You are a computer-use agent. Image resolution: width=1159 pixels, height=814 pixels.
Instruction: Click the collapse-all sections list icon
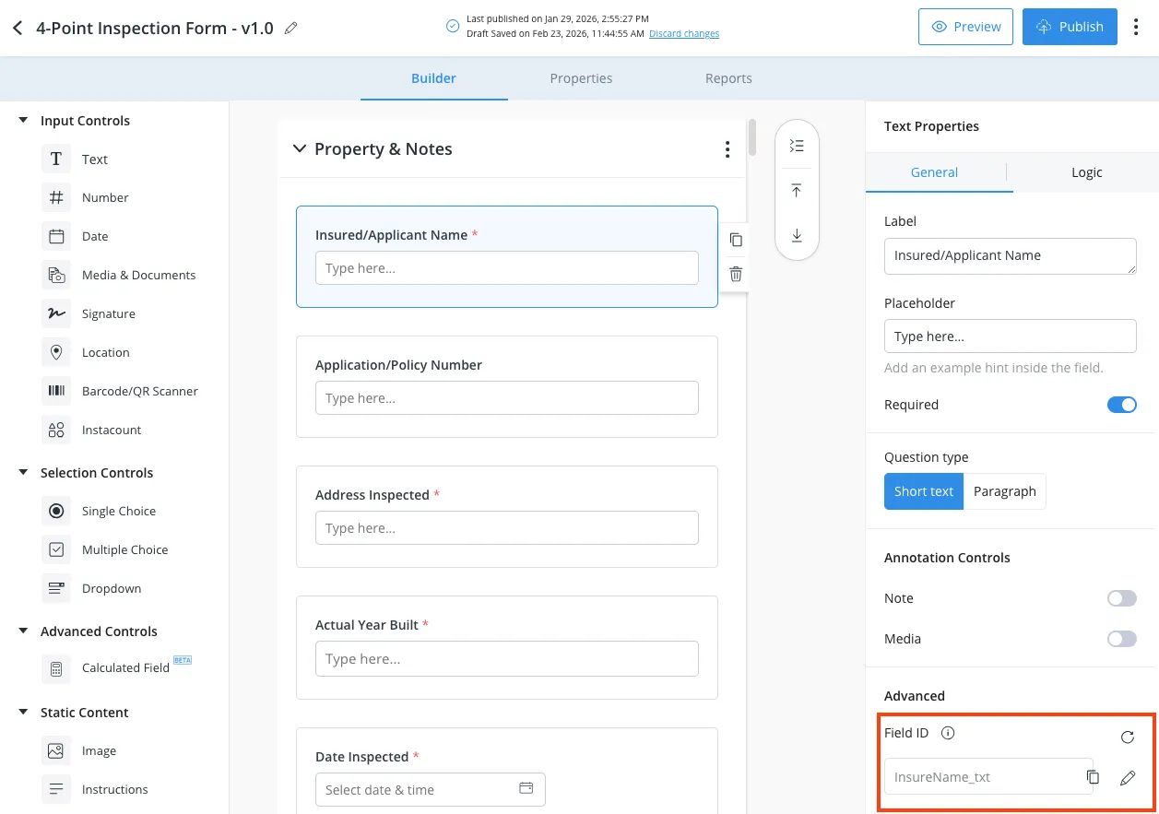click(798, 146)
